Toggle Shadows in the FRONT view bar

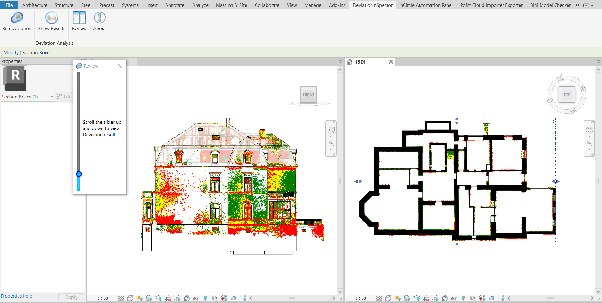pos(149,298)
